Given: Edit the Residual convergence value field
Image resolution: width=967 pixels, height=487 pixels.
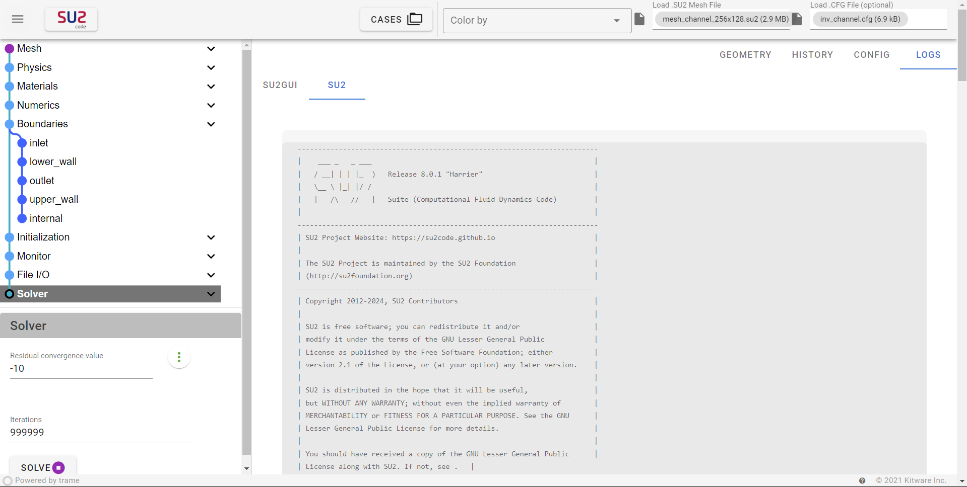Looking at the screenshot, I should pyautogui.click(x=81, y=369).
